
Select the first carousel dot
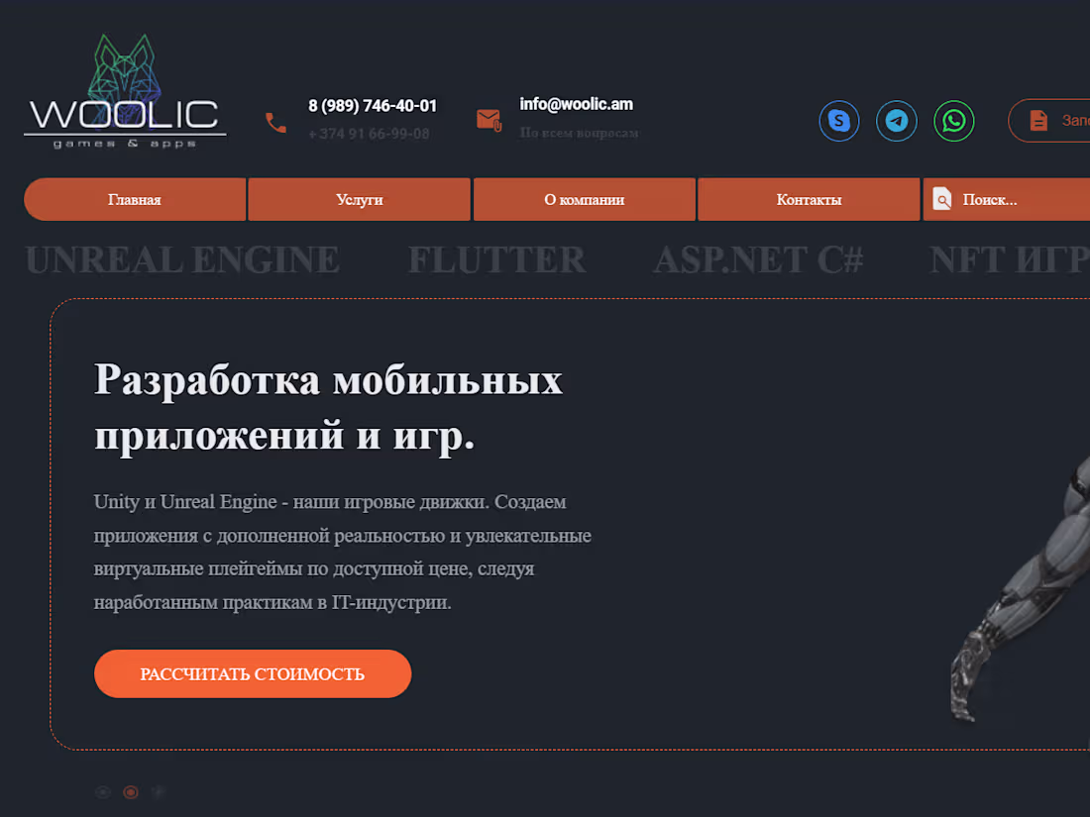(102, 791)
